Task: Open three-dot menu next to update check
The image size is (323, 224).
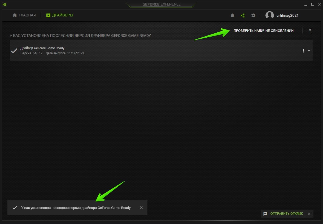Action: coord(310,31)
